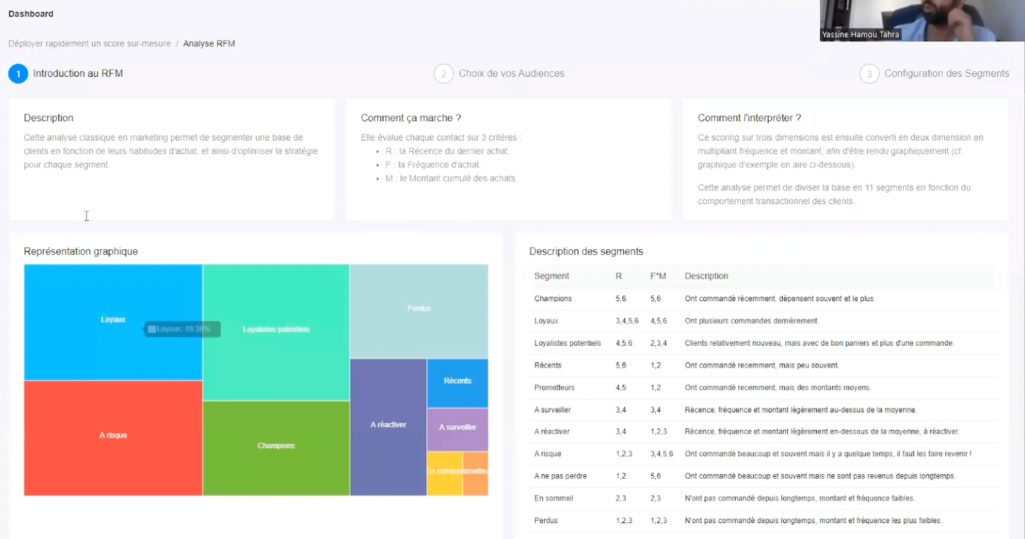Click the Yassine Hamou Tahra video thumbnail
This screenshot has width=1025, height=539.
coord(922,20)
